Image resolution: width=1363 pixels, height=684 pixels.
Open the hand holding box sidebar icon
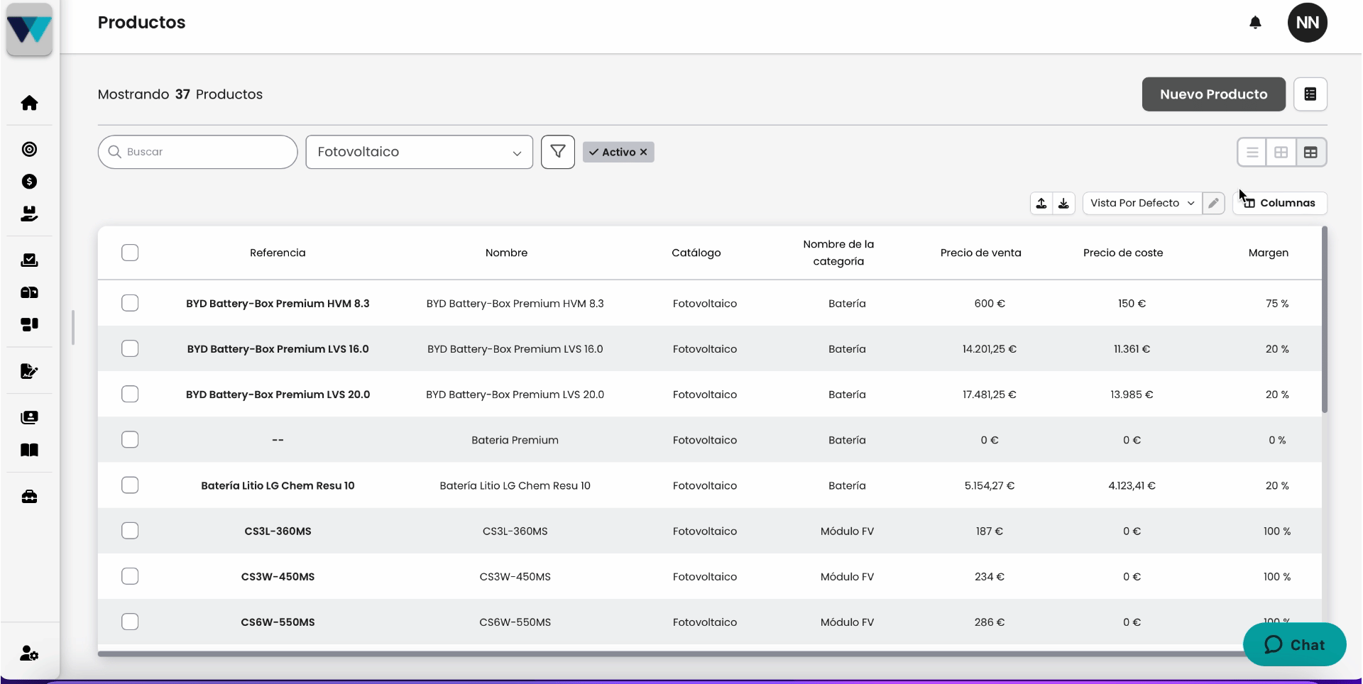(29, 214)
